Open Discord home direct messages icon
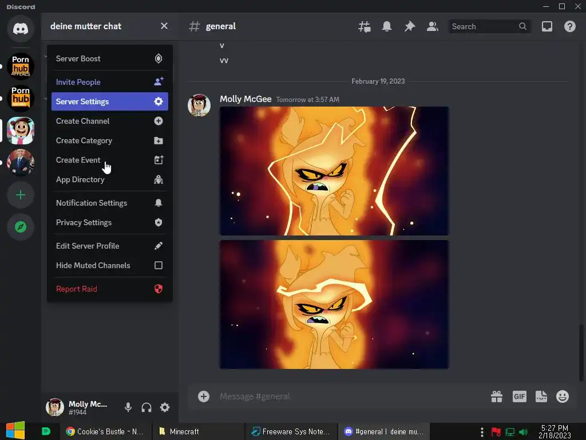This screenshot has height=440, width=586. click(21, 29)
